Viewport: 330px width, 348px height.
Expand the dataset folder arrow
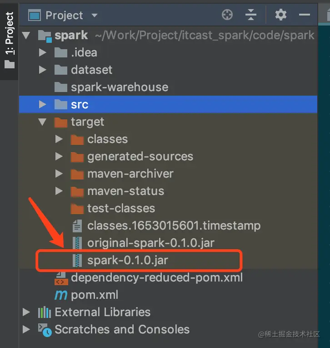[x=42, y=70]
